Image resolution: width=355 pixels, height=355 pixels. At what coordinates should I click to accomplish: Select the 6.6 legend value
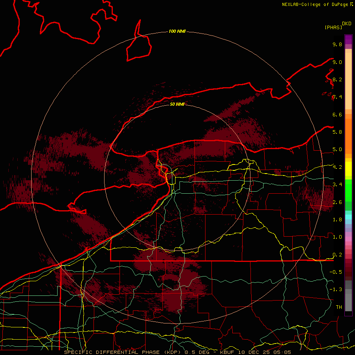pos(337,115)
